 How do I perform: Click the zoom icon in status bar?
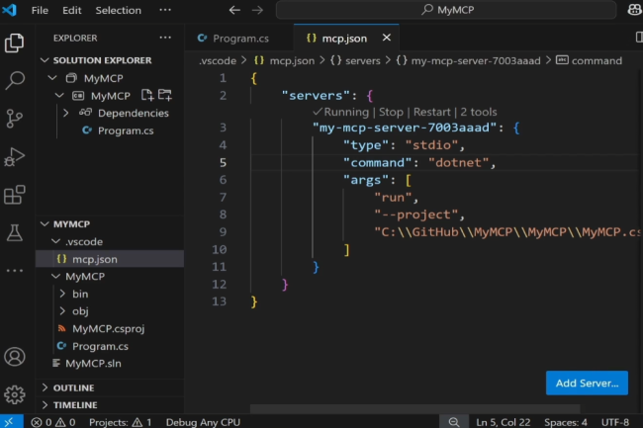(x=453, y=422)
